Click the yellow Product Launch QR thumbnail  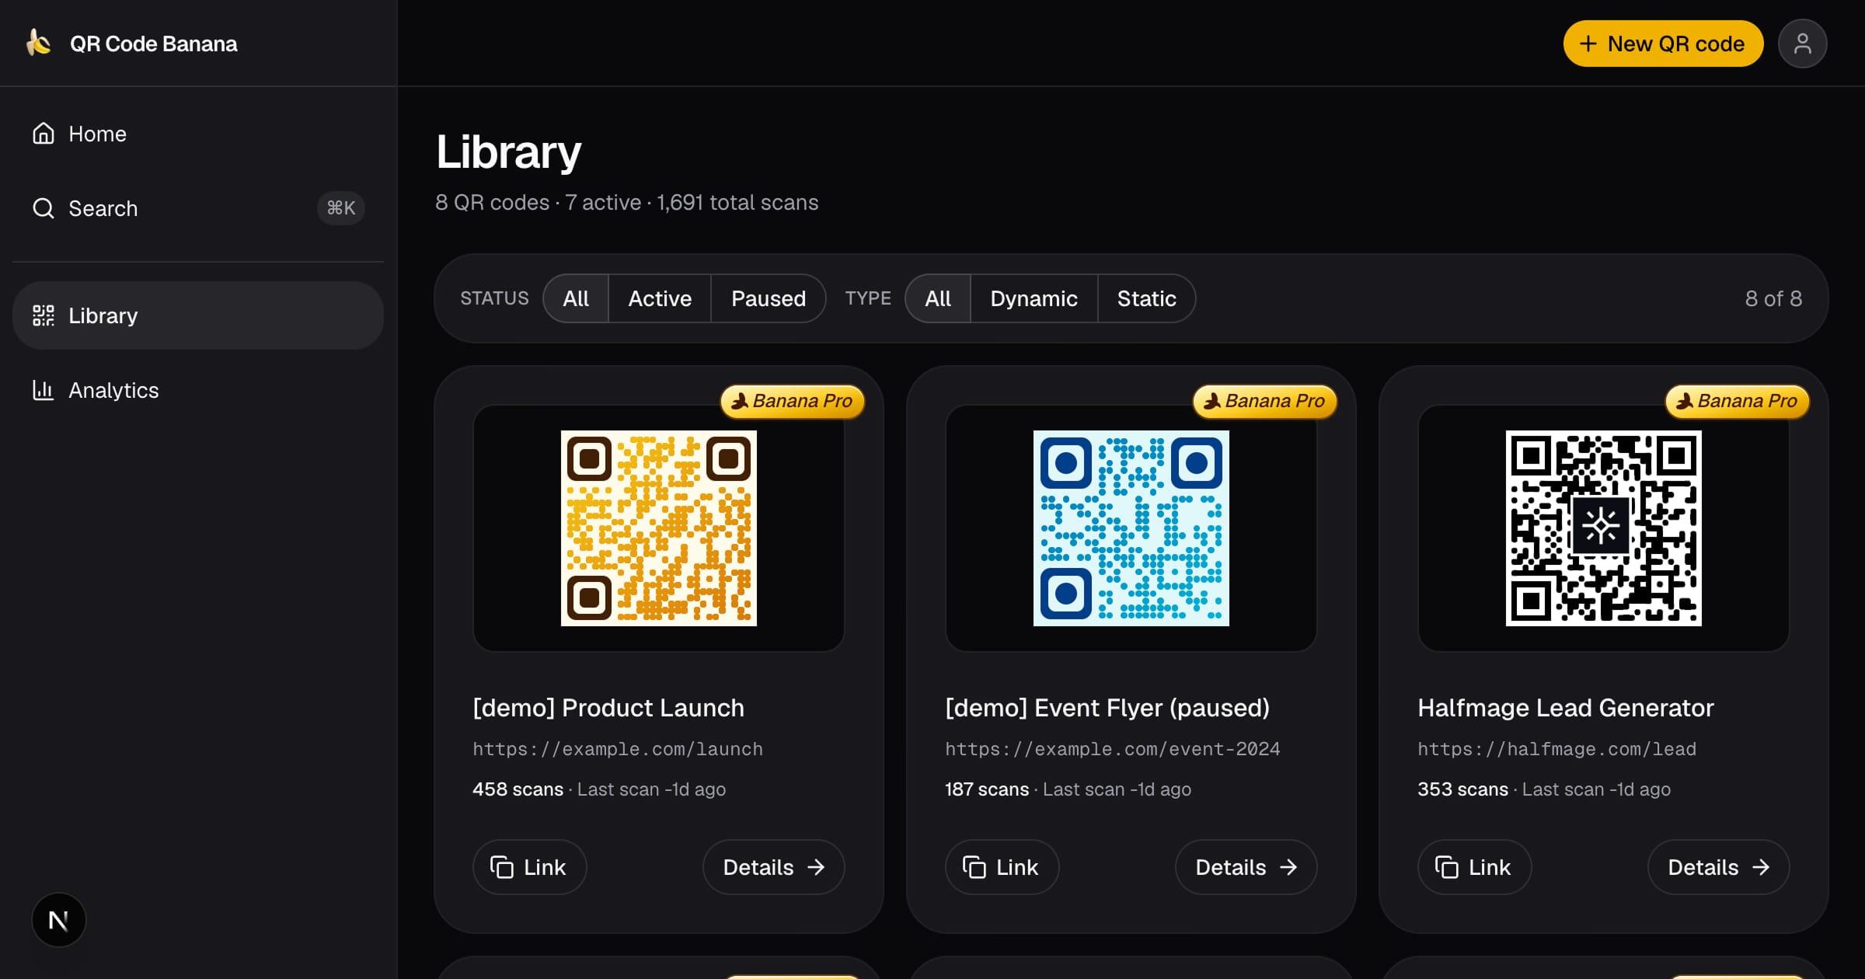tap(659, 528)
